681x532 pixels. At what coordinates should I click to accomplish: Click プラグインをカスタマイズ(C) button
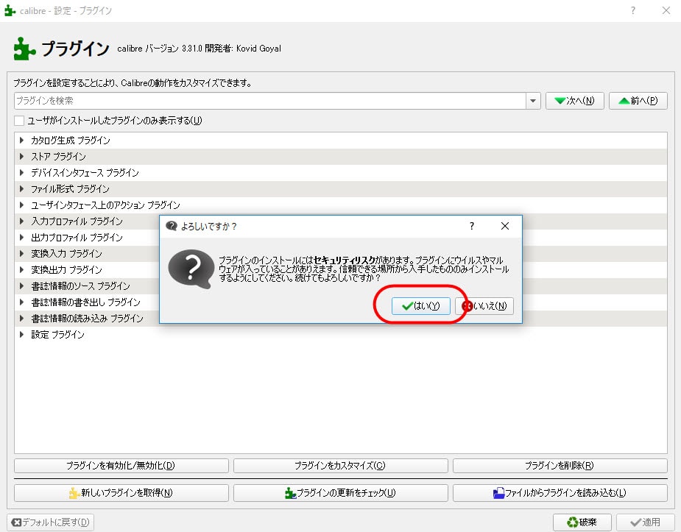tap(340, 466)
